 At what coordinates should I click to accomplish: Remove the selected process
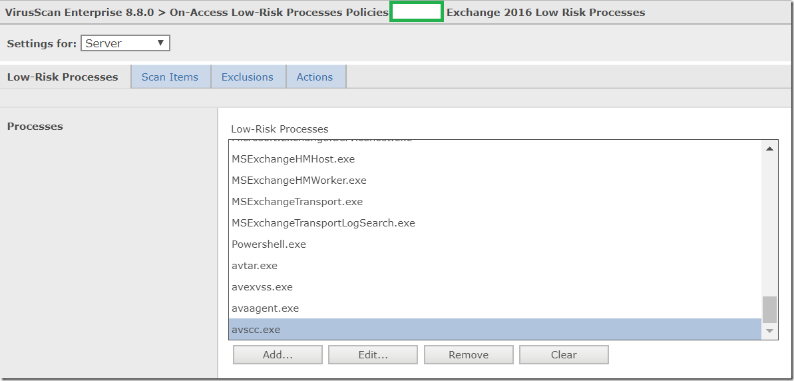click(469, 354)
